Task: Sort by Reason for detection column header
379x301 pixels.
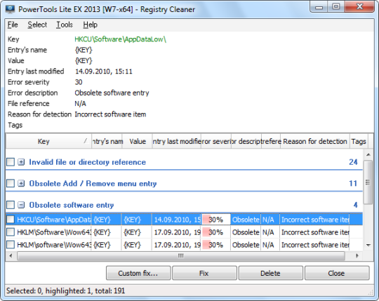Action: pyautogui.click(x=315, y=141)
